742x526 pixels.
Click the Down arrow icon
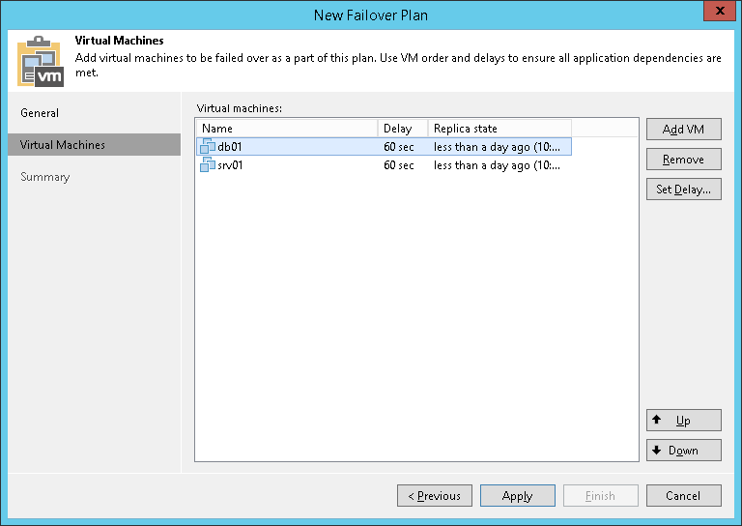click(x=657, y=450)
